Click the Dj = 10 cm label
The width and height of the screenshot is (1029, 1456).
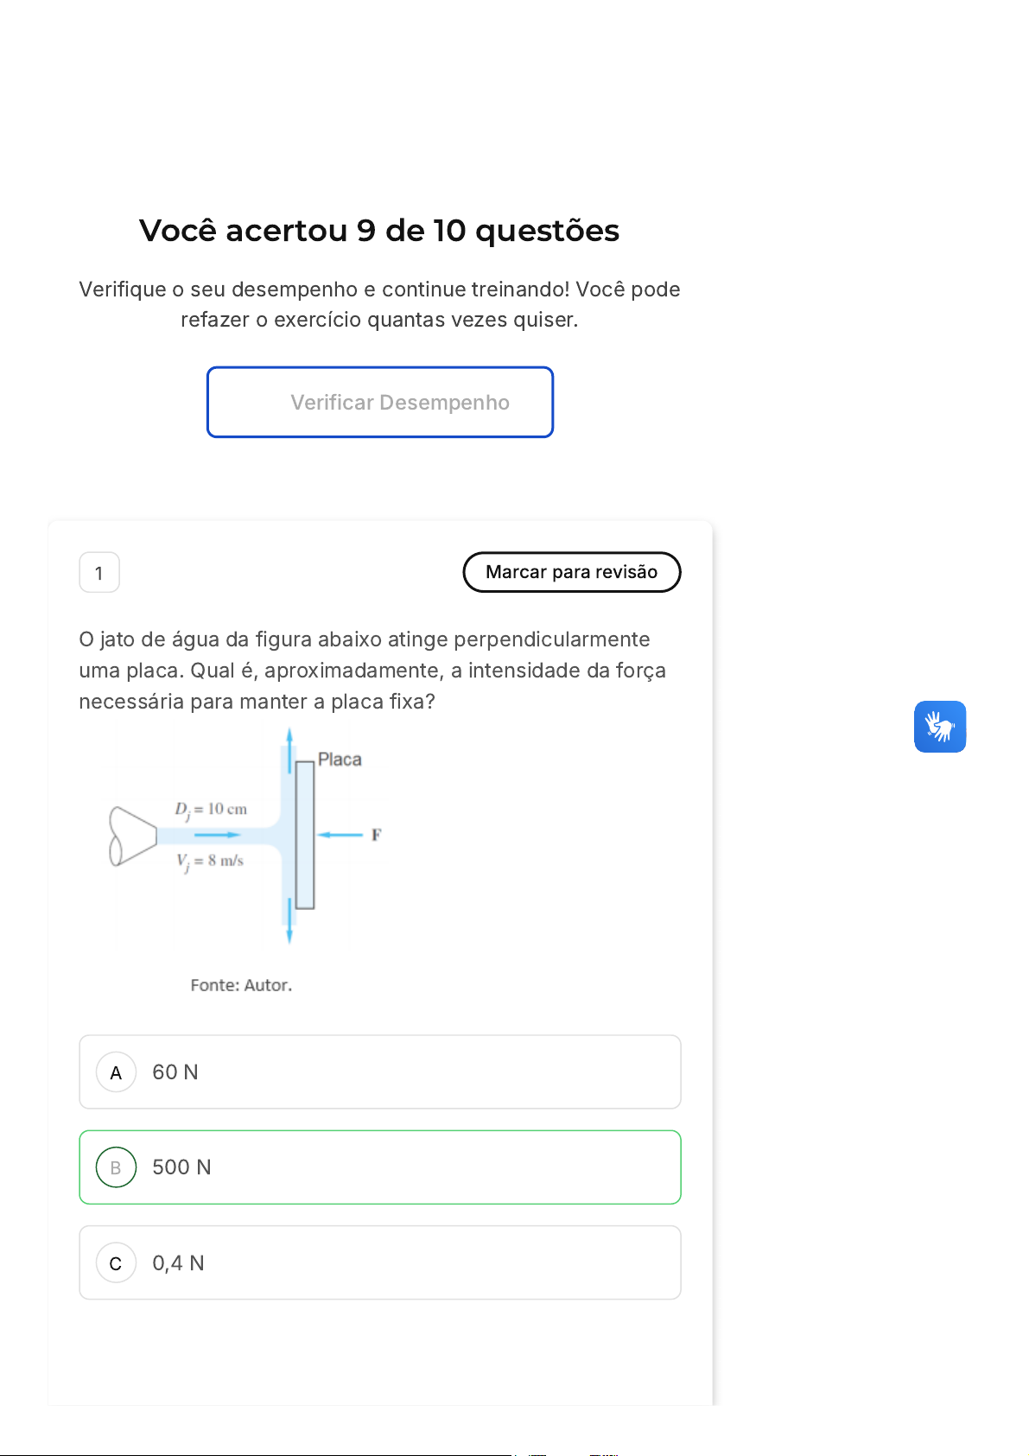click(212, 810)
